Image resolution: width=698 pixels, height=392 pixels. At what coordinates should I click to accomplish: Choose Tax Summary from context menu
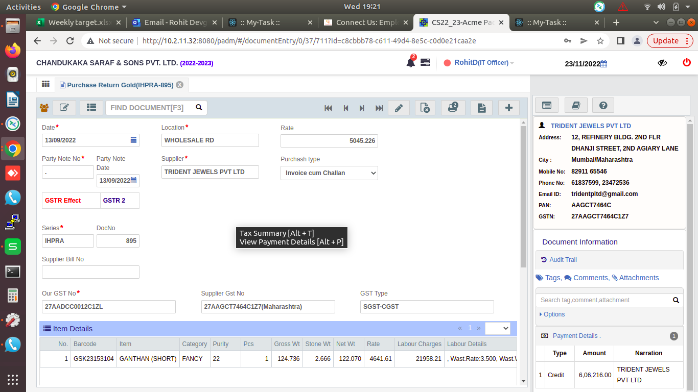click(x=276, y=233)
